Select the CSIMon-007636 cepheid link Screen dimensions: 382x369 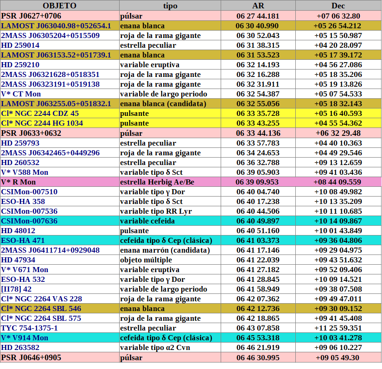(29, 221)
